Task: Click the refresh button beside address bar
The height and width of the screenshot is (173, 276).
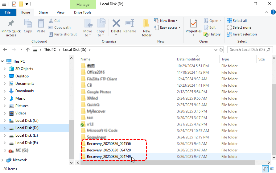Action: pyautogui.click(x=221, y=50)
